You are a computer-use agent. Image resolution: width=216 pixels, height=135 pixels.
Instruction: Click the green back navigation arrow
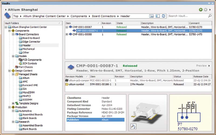pyautogui.click(x=201, y=10)
